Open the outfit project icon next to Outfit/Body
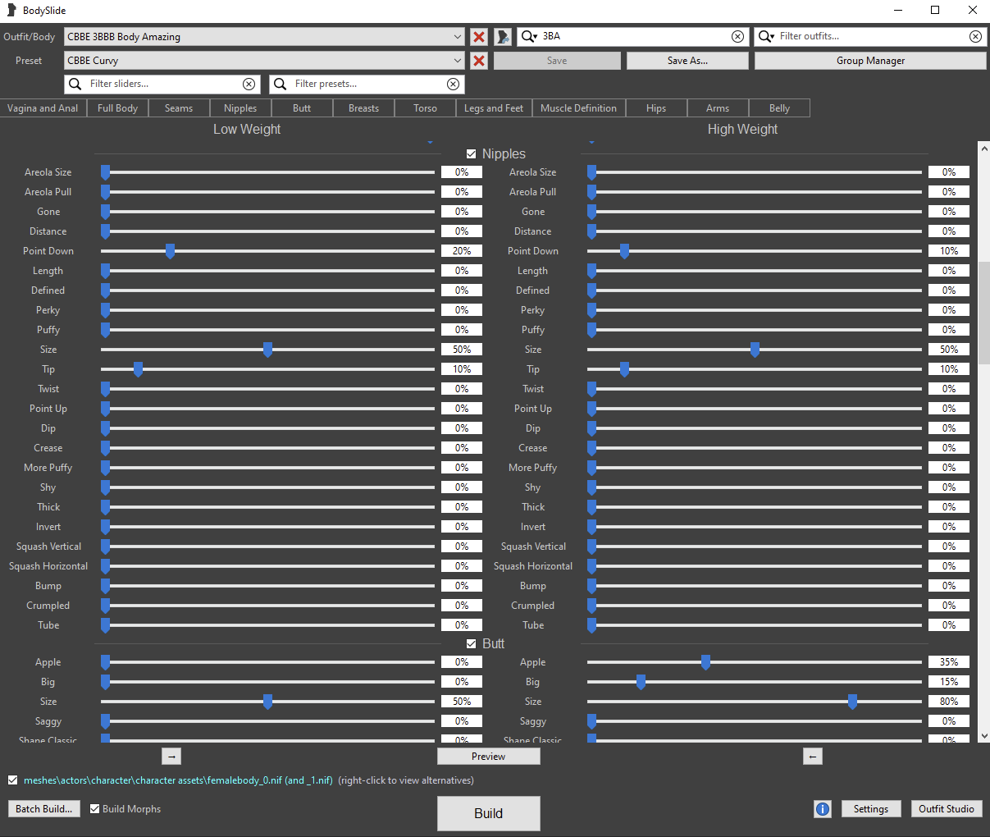This screenshot has width=990, height=837. (503, 37)
